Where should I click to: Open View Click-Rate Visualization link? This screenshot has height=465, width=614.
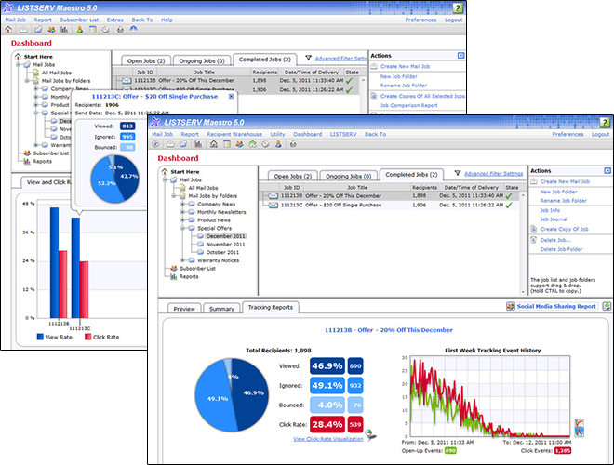pos(328,439)
